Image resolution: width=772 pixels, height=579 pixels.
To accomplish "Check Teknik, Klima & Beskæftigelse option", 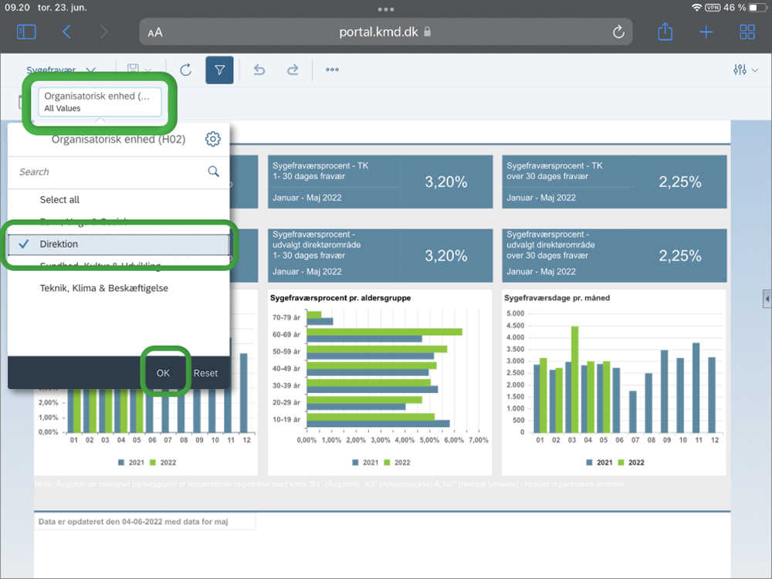I will pyautogui.click(x=103, y=288).
